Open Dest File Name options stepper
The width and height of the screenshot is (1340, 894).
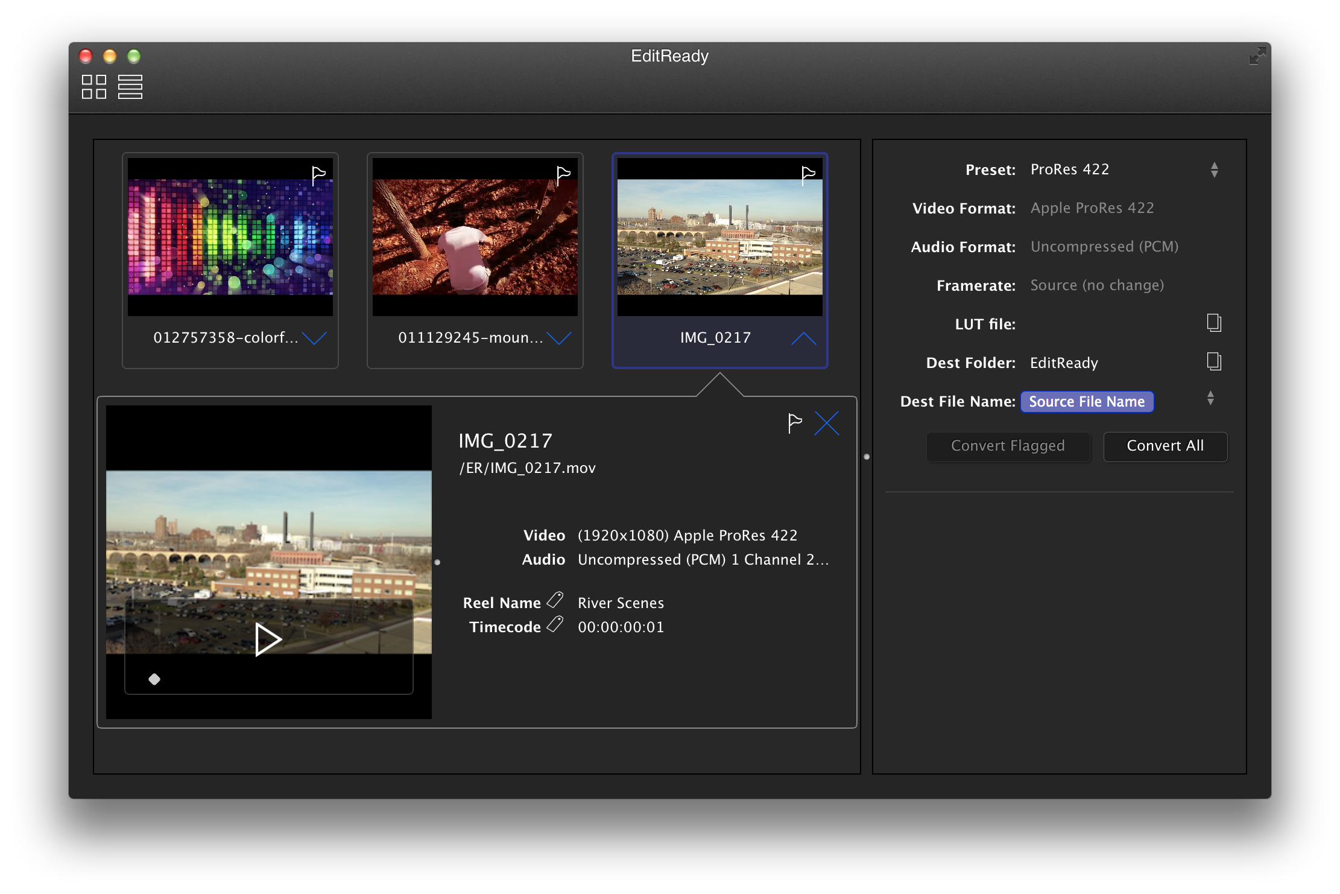point(1210,398)
